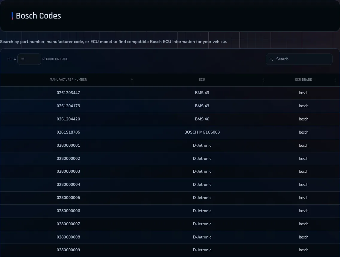Sort table by ECU column arrows
Screen dimensions: 340x257
click(x=263, y=80)
